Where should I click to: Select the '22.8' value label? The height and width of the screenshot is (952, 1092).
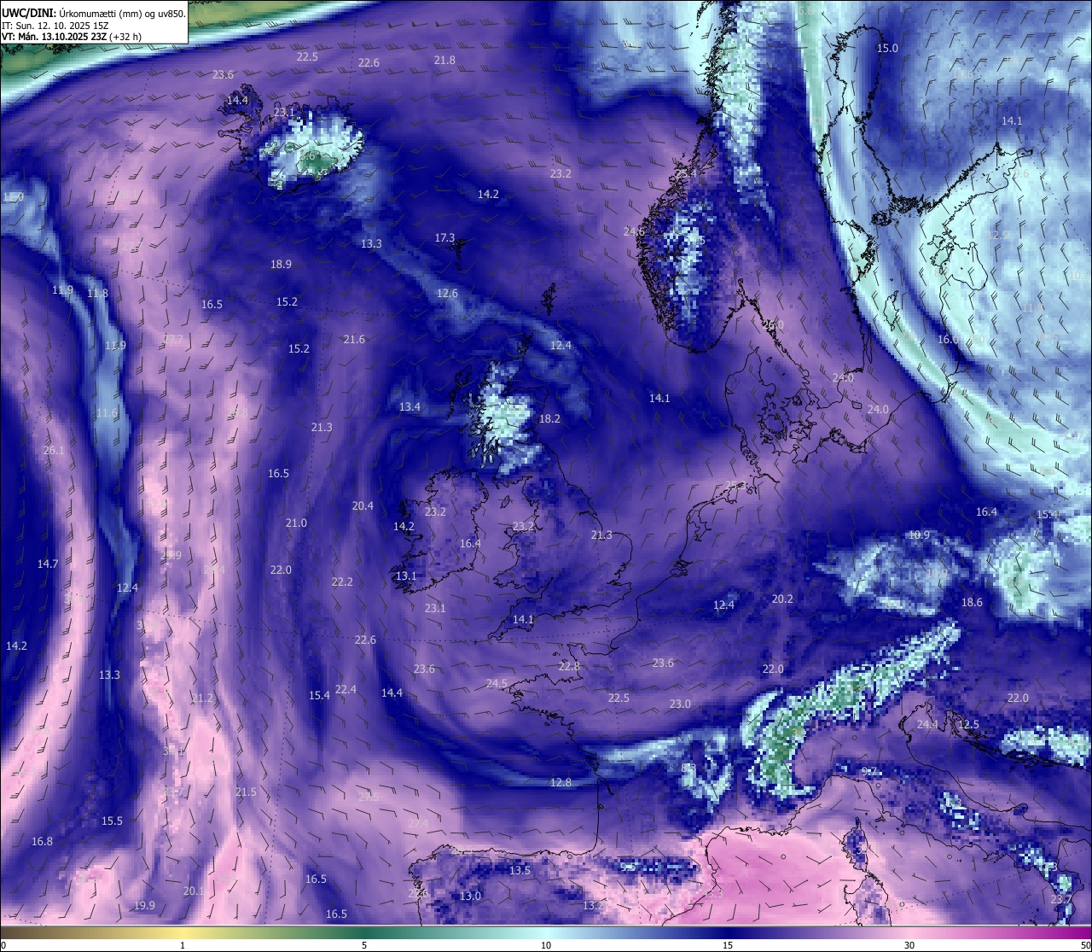pyautogui.click(x=569, y=667)
